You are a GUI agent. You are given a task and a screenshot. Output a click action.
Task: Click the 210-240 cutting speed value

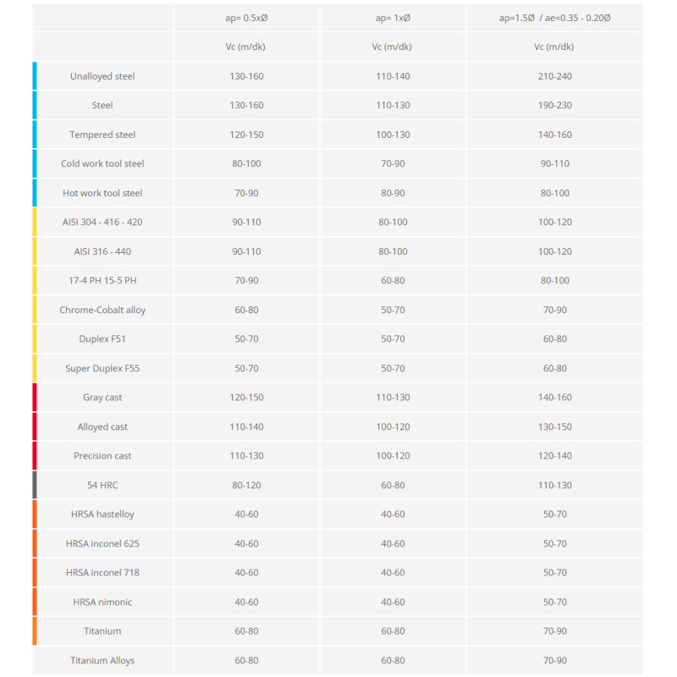point(554,76)
